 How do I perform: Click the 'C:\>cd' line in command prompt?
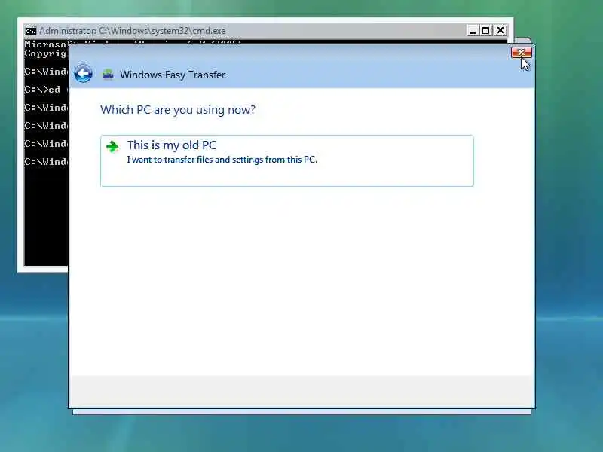coord(42,90)
